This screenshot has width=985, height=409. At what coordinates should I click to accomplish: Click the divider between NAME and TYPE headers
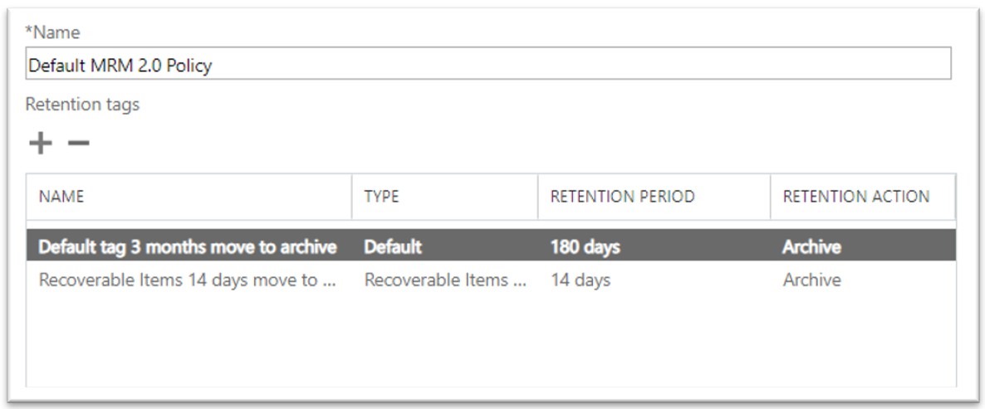pyautogui.click(x=351, y=197)
